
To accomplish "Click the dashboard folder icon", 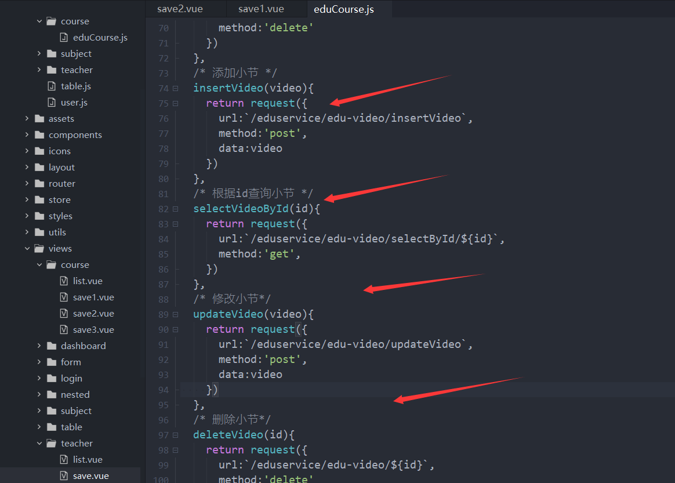I will [52, 346].
